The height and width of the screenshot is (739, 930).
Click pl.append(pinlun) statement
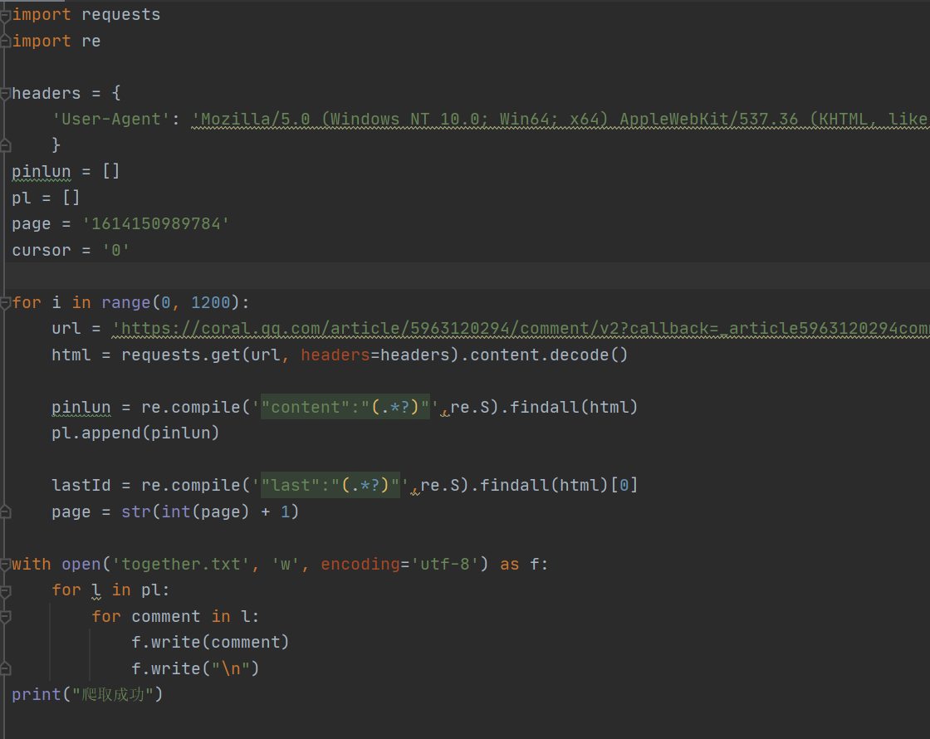click(x=135, y=433)
